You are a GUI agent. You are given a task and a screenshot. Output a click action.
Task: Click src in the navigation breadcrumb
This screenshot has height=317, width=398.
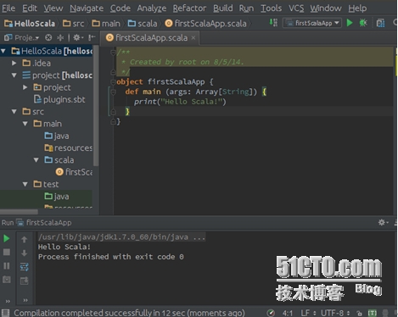point(73,24)
